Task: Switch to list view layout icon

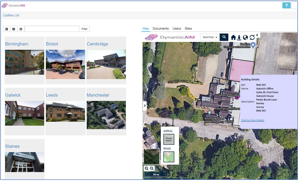Action: click(x=7, y=29)
